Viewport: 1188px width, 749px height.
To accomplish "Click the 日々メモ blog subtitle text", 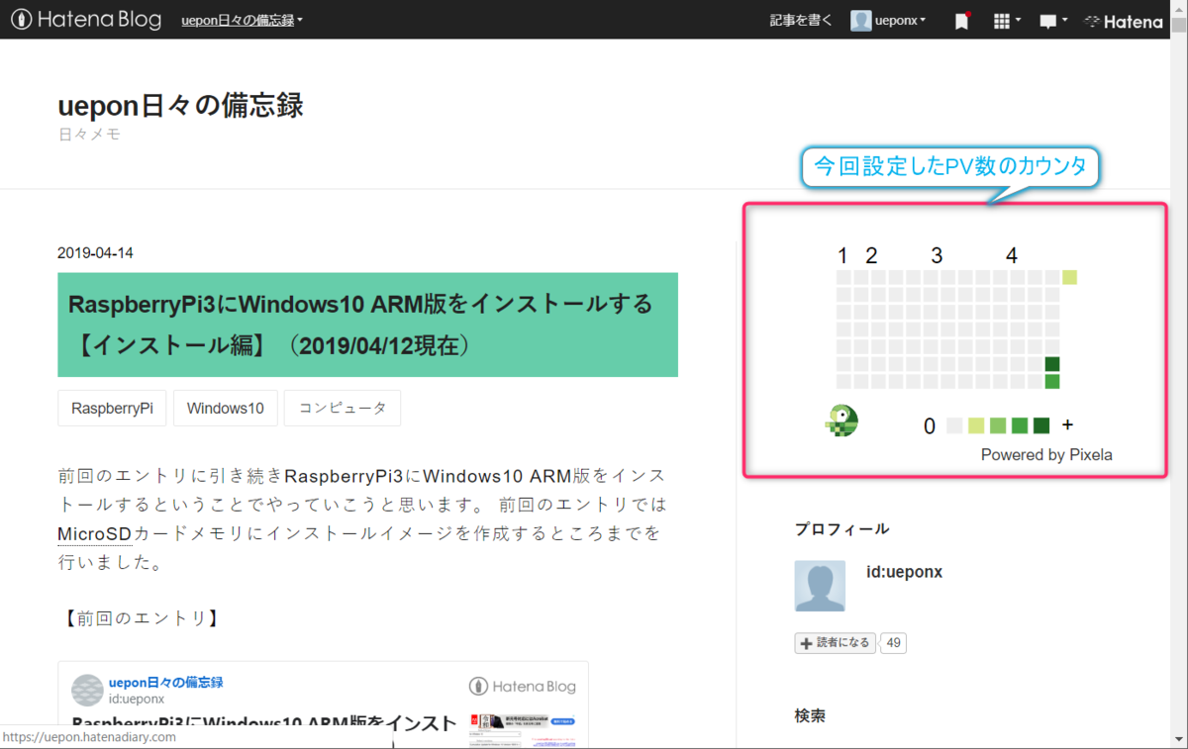I will 89,135.
